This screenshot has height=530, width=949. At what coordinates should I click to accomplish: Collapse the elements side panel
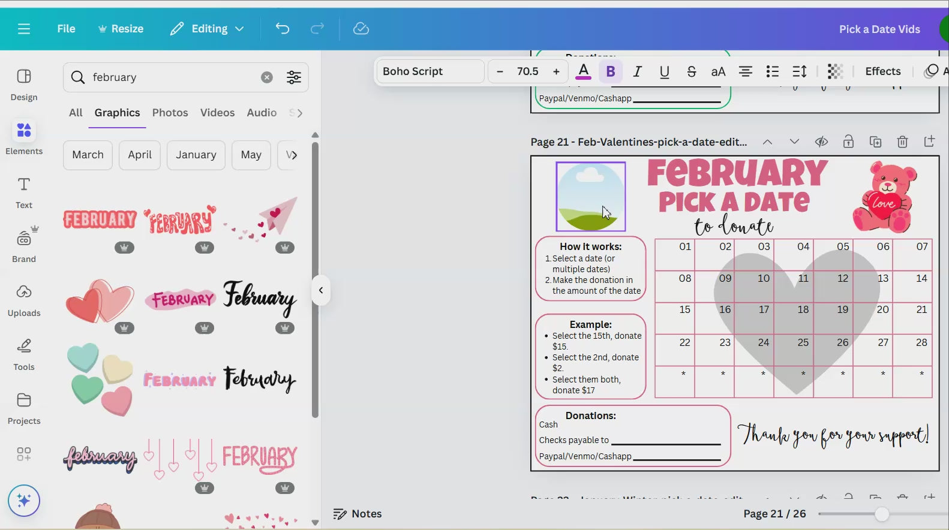click(x=321, y=290)
